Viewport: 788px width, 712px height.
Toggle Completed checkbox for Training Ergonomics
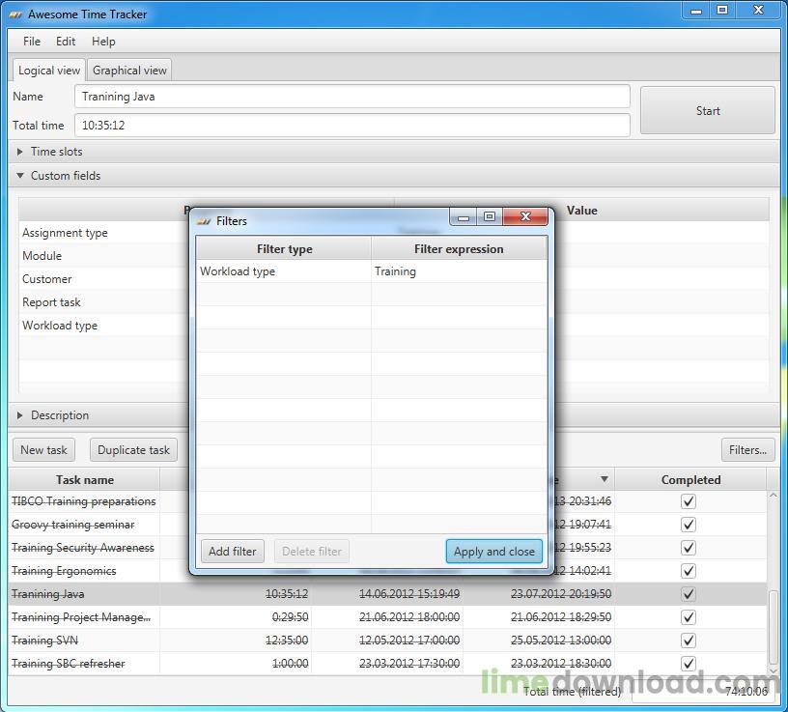(688, 571)
